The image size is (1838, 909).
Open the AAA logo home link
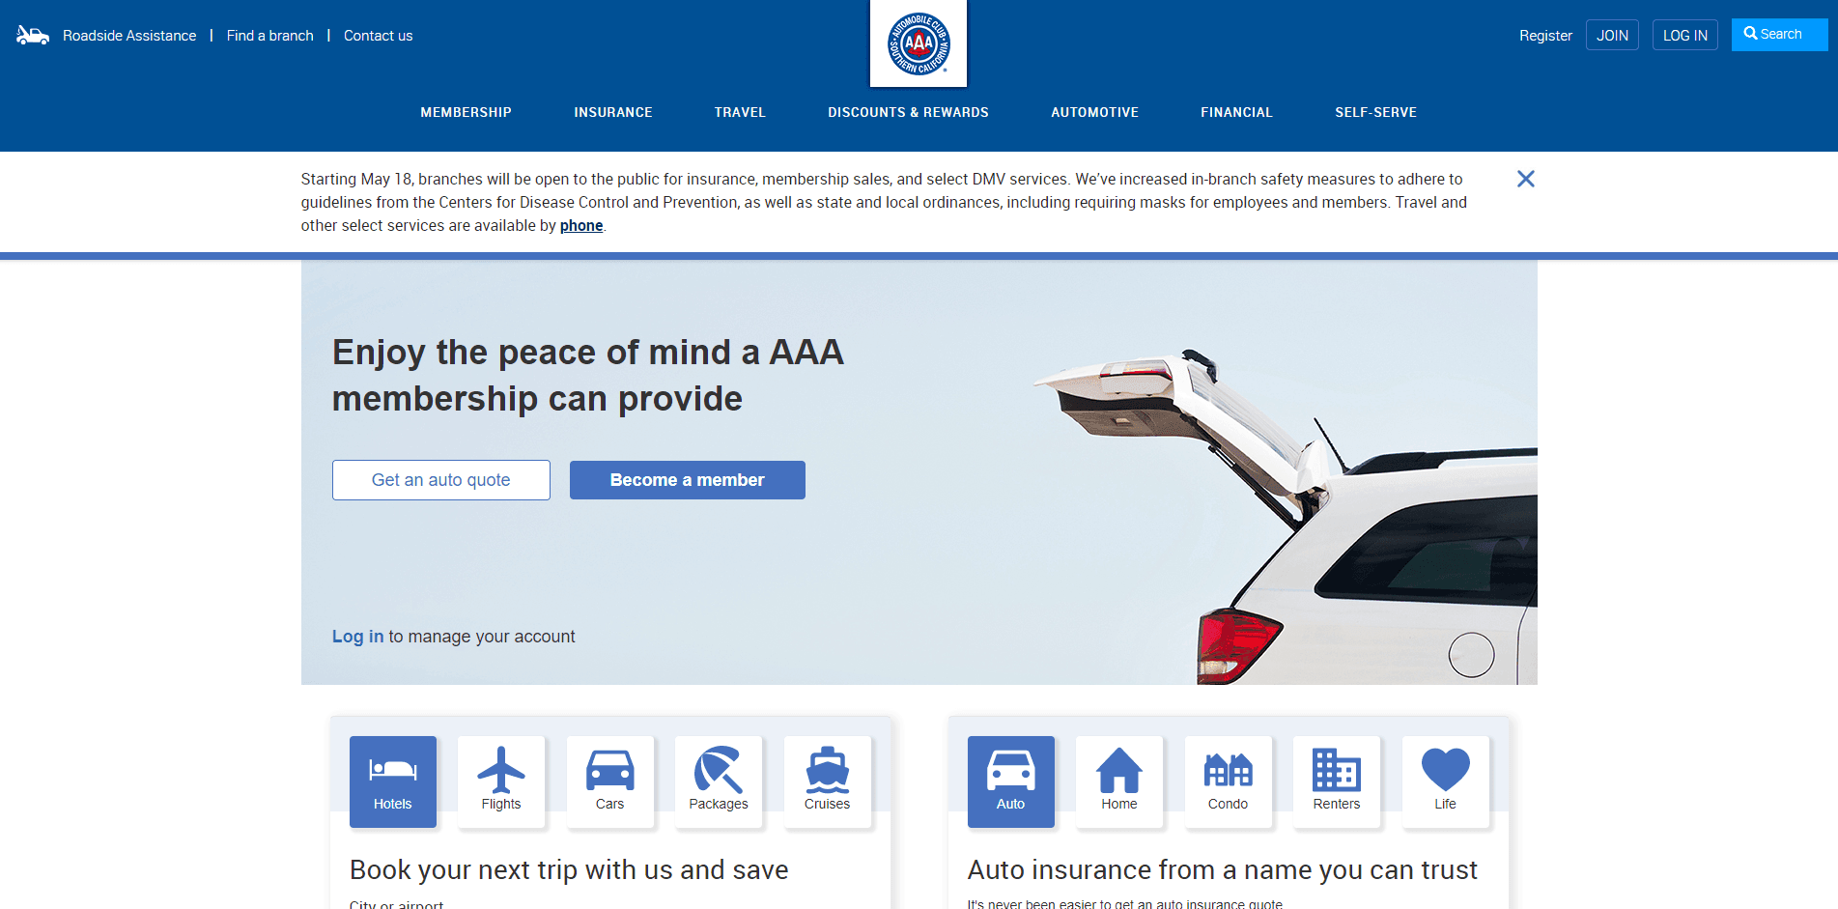coord(919,43)
